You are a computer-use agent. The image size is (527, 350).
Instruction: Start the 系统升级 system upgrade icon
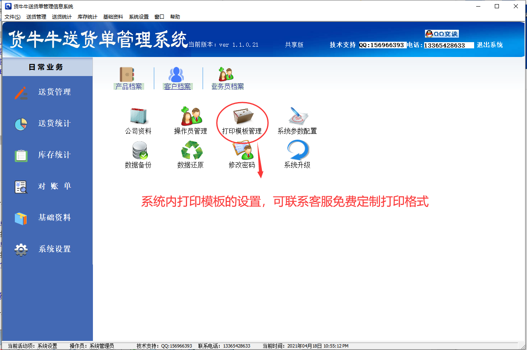coord(298,150)
